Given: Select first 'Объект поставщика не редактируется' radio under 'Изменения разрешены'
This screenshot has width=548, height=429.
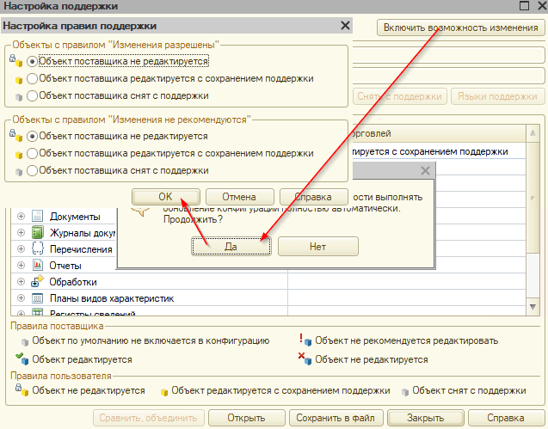Looking at the screenshot, I should pyautogui.click(x=32, y=62).
